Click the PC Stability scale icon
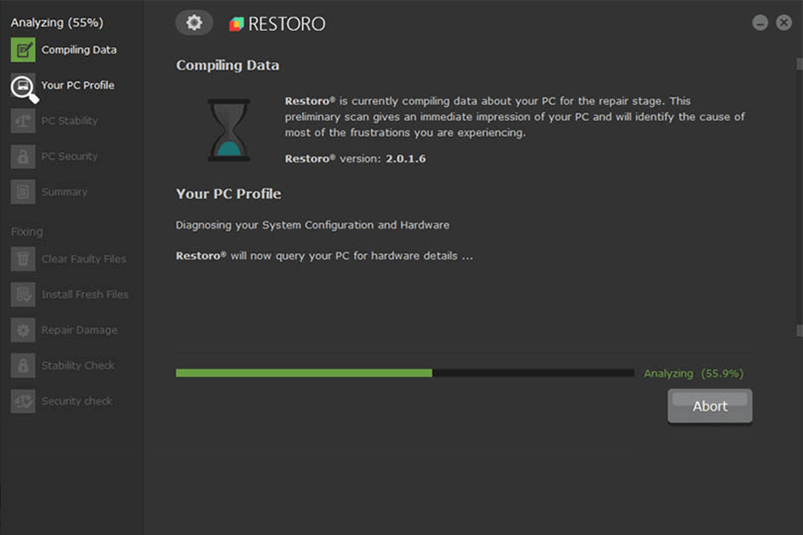Screen dimensions: 803x535 (23, 121)
